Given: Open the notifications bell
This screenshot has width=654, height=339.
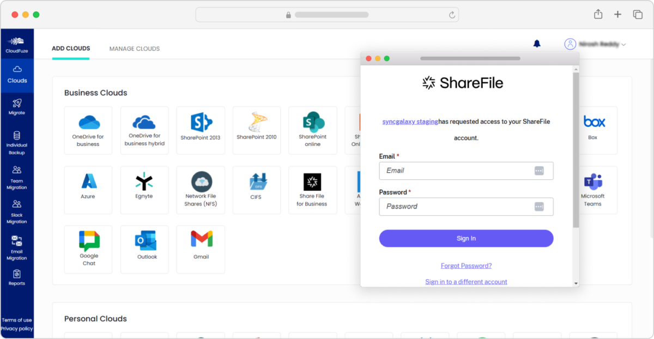Looking at the screenshot, I should [537, 44].
